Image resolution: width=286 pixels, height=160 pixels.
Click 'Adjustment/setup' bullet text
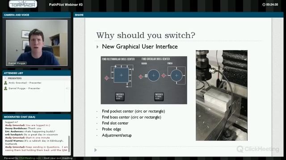pos(117,135)
